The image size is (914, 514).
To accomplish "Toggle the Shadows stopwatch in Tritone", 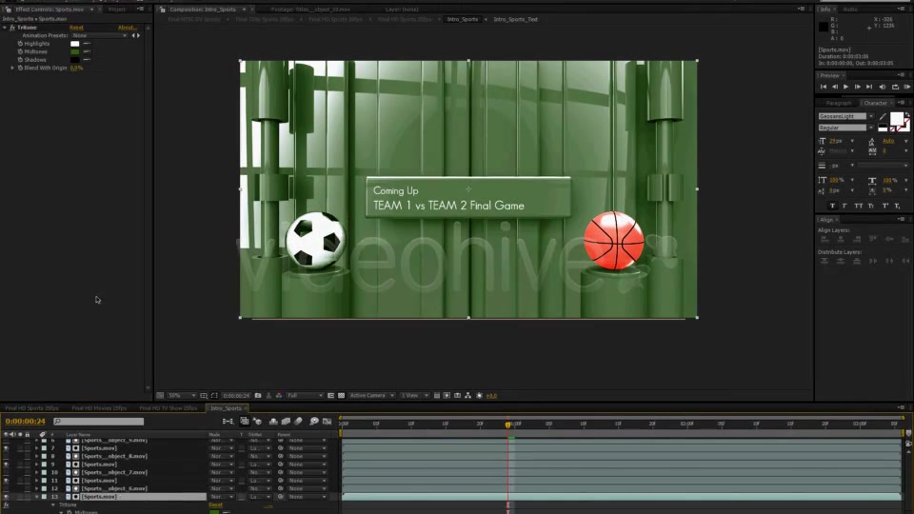I will 20,60.
